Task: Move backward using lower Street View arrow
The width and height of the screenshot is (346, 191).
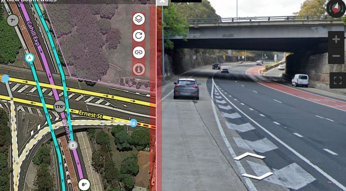Action: 258,175
